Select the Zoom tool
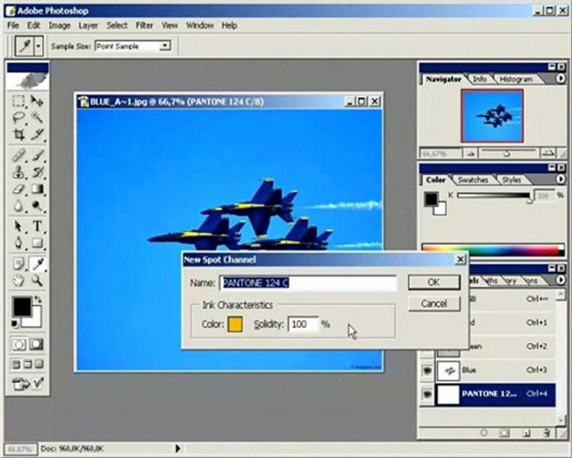 click(37, 281)
